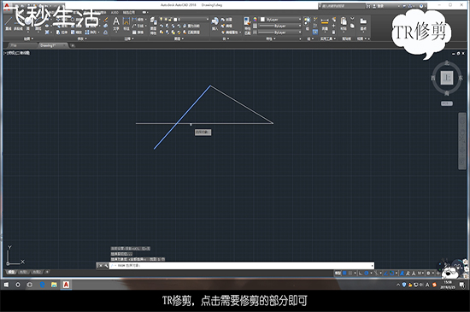This screenshot has width=470, height=312.
Task: Toggle the grid display in status bar
Action: (344, 273)
